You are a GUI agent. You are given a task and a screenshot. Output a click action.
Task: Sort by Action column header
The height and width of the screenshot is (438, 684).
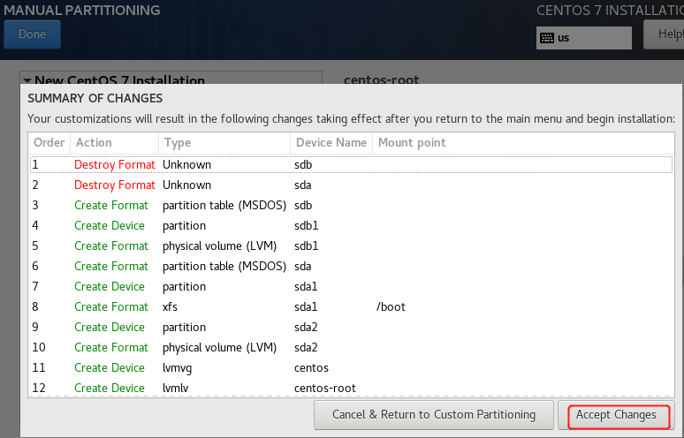click(114, 143)
